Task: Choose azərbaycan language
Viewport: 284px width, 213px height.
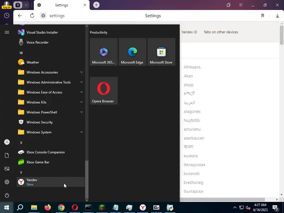Action: 194,138
